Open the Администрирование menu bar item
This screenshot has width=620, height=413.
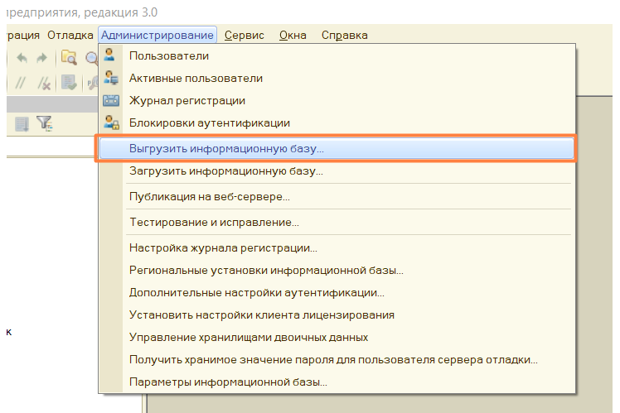tap(157, 35)
